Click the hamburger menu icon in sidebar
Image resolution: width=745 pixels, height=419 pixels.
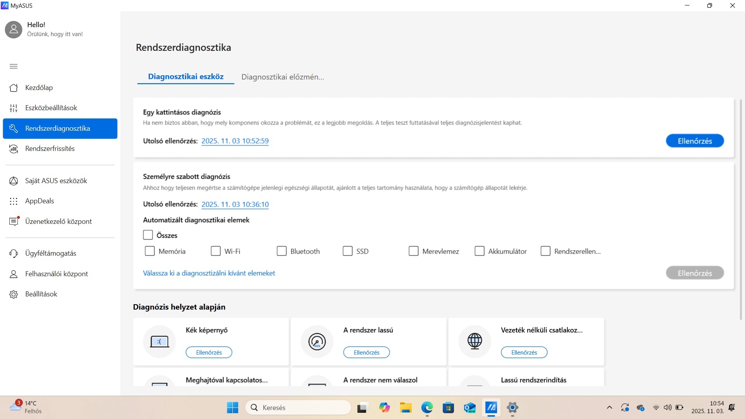point(14,66)
